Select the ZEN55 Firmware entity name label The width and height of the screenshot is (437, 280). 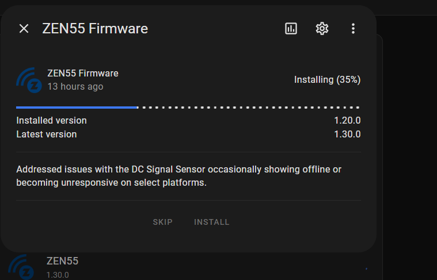[83, 74]
